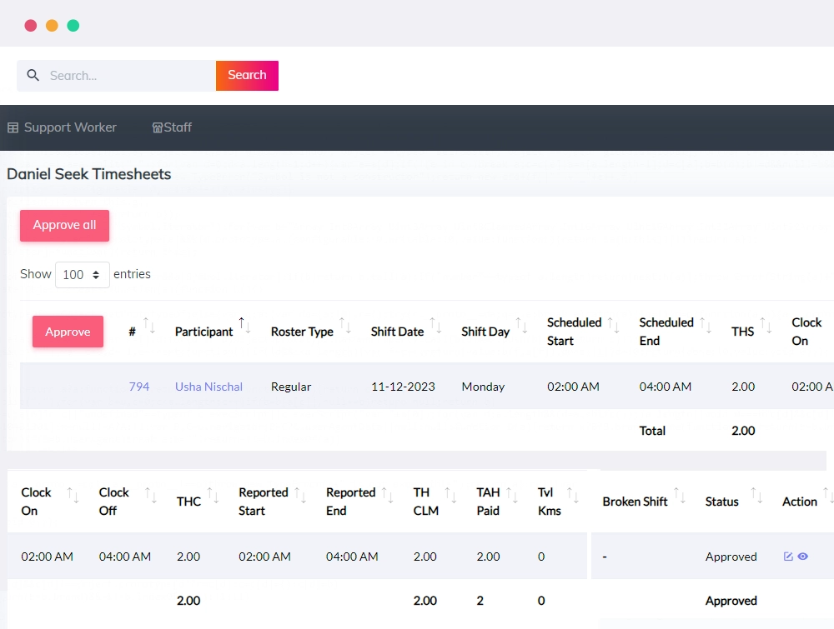Screen dimensions: 834x629
Task: Click the Shift Date column header
Action: 397,332
